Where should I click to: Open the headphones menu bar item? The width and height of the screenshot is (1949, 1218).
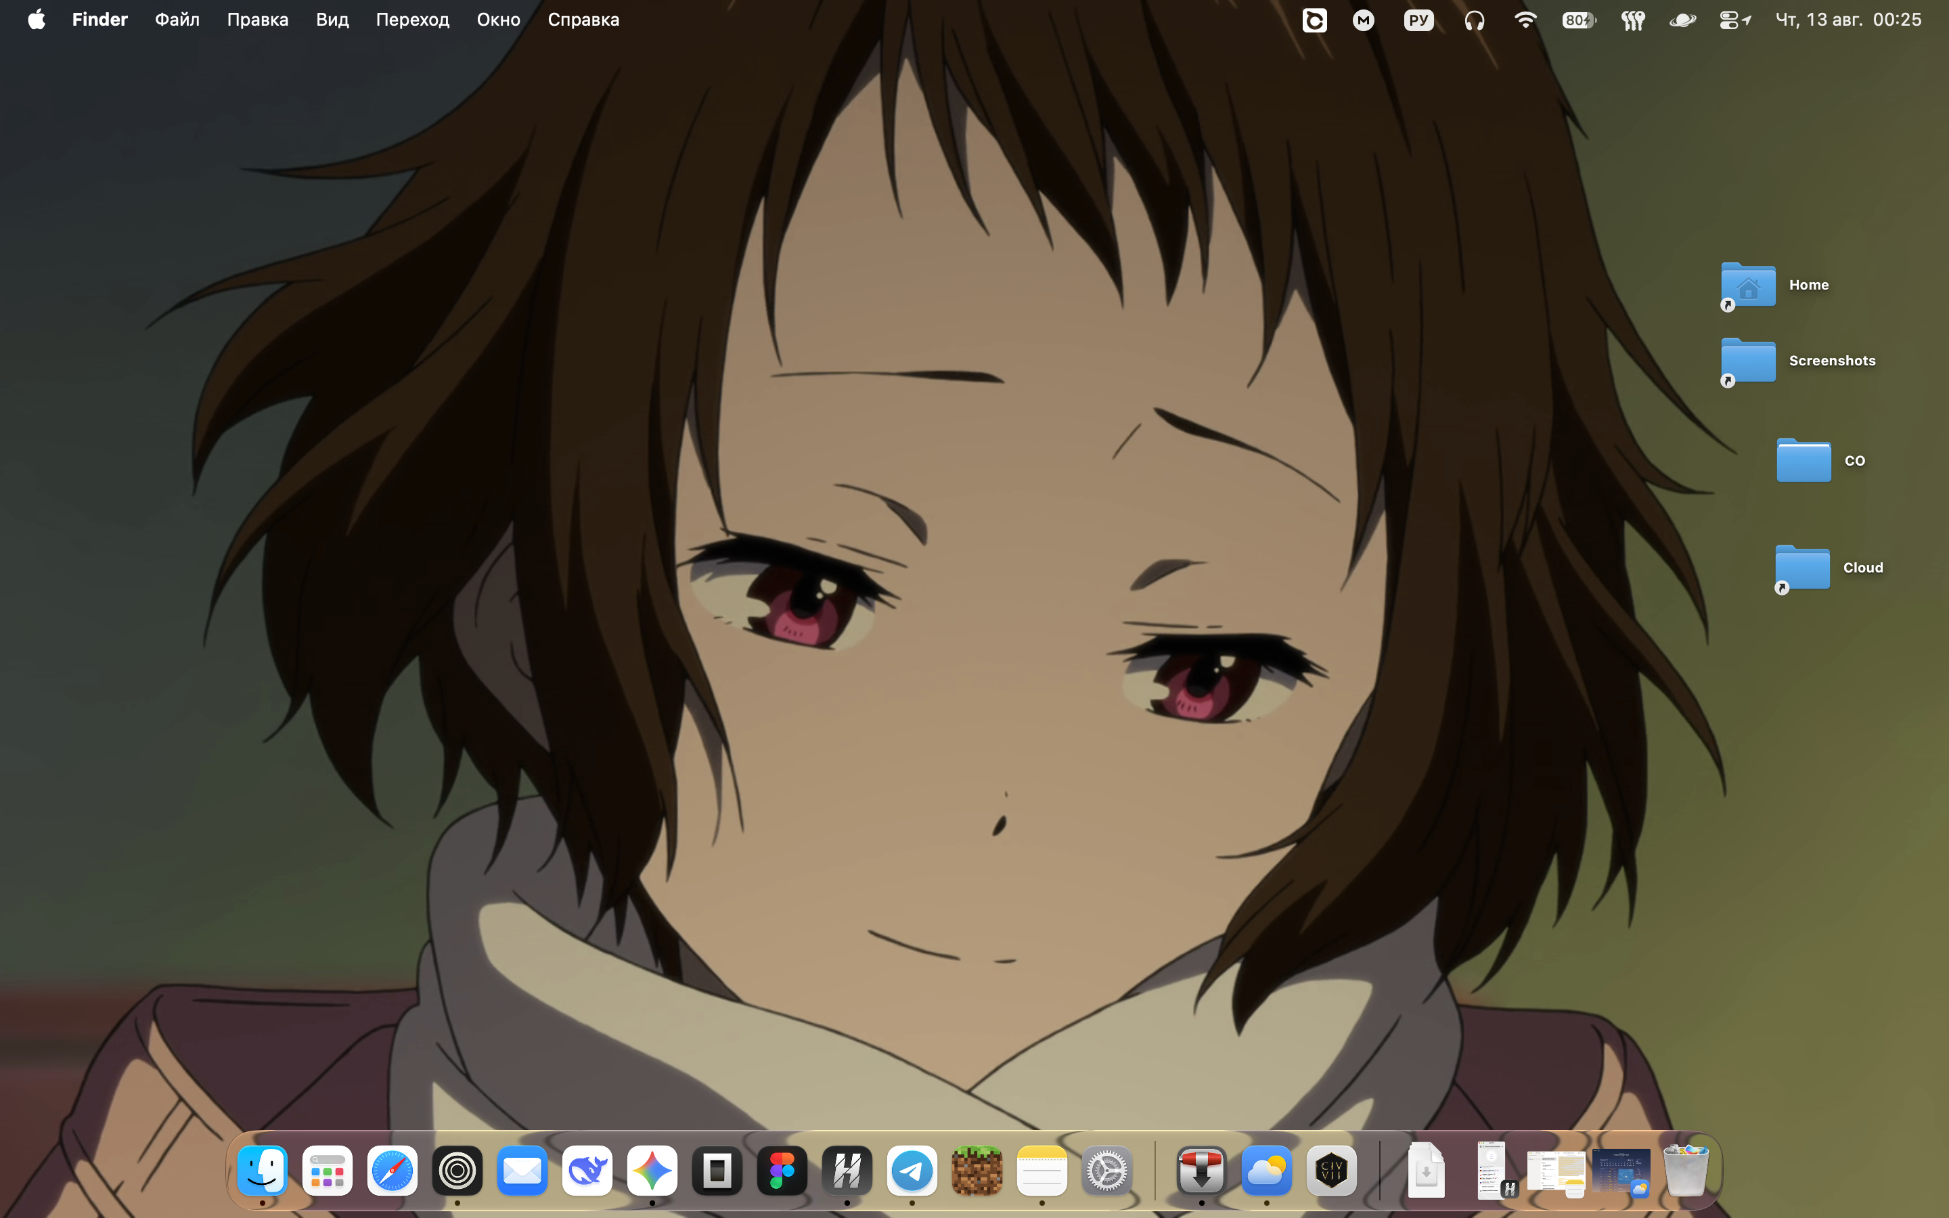click(x=1475, y=20)
